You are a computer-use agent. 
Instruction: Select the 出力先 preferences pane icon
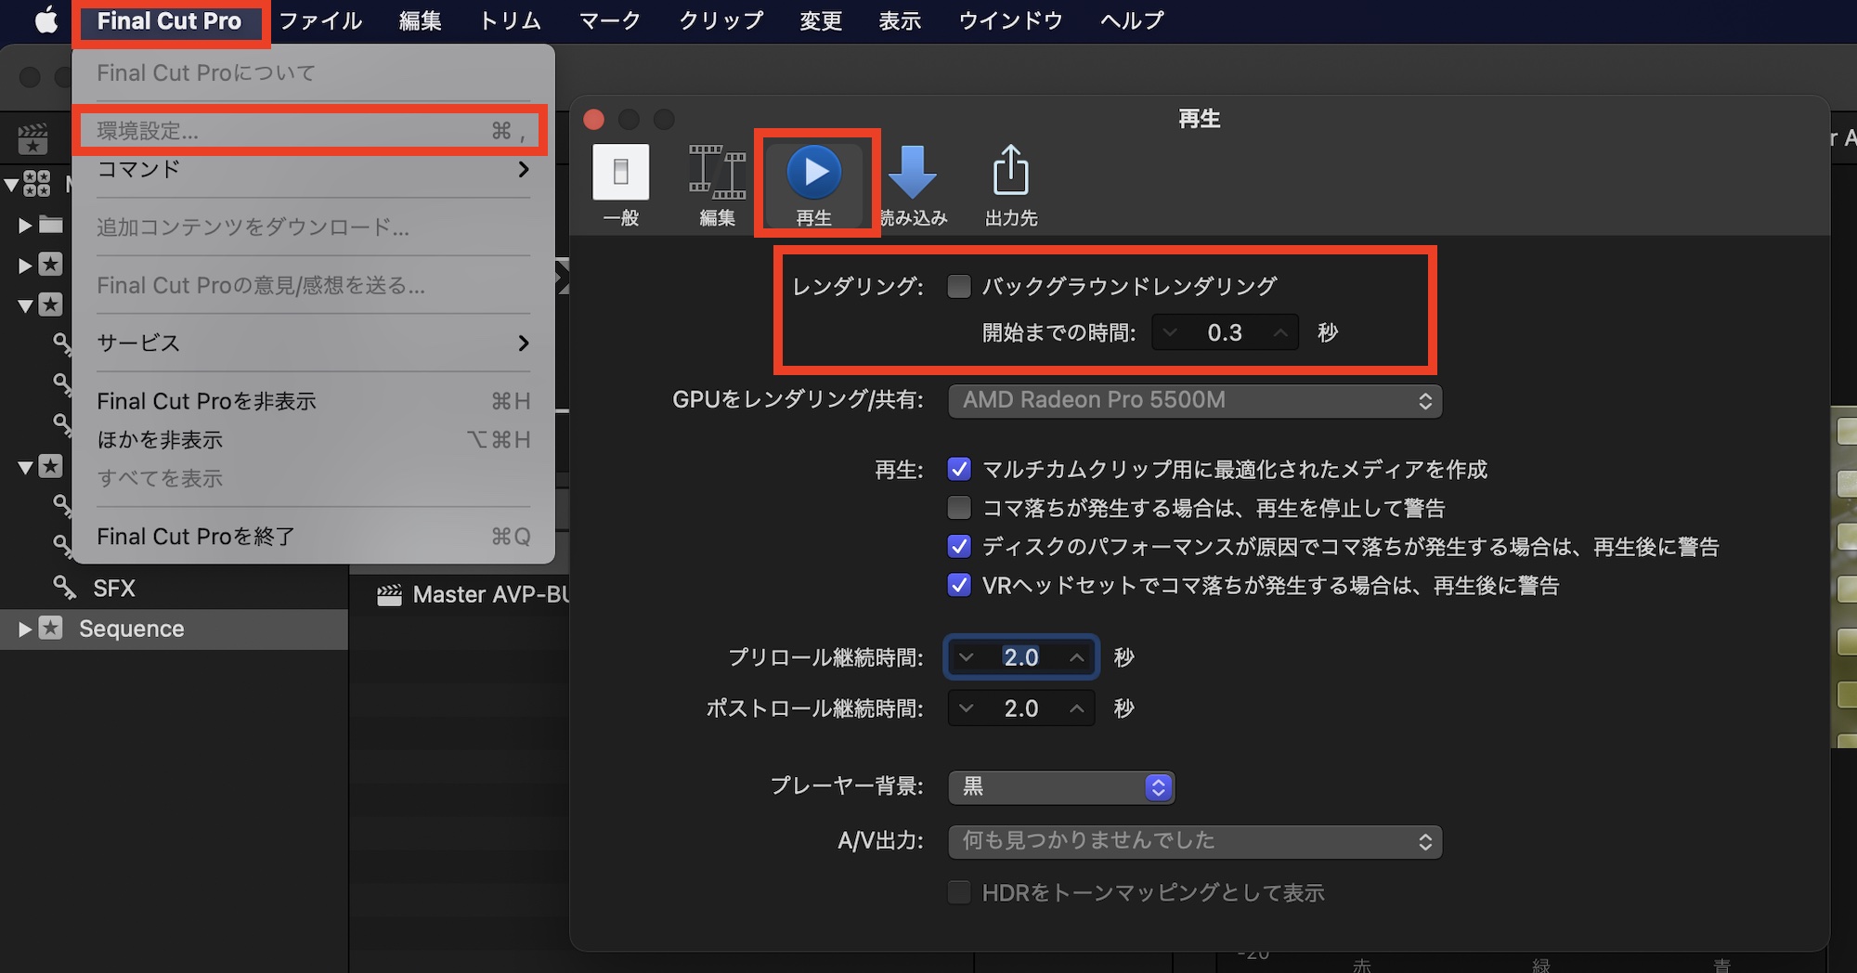pos(1011,186)
